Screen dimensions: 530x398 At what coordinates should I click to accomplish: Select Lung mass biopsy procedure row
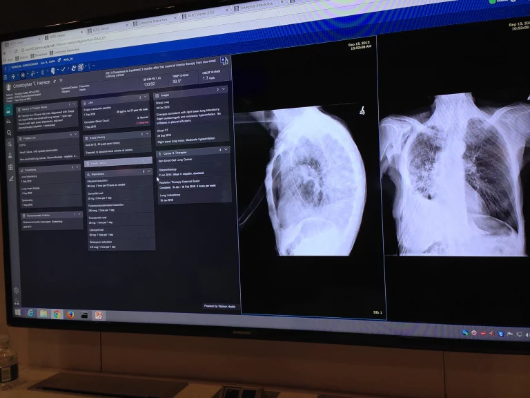click(50, 191)
